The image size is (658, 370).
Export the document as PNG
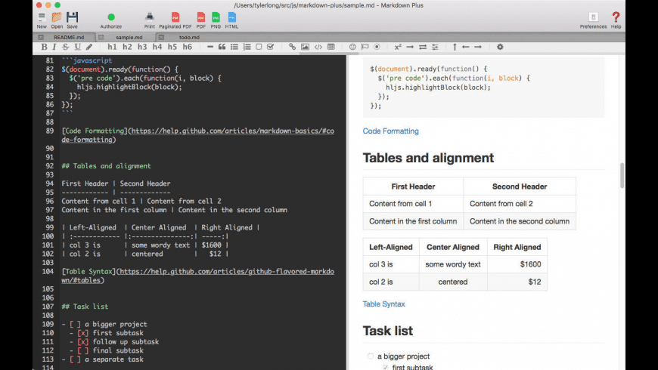216,17
